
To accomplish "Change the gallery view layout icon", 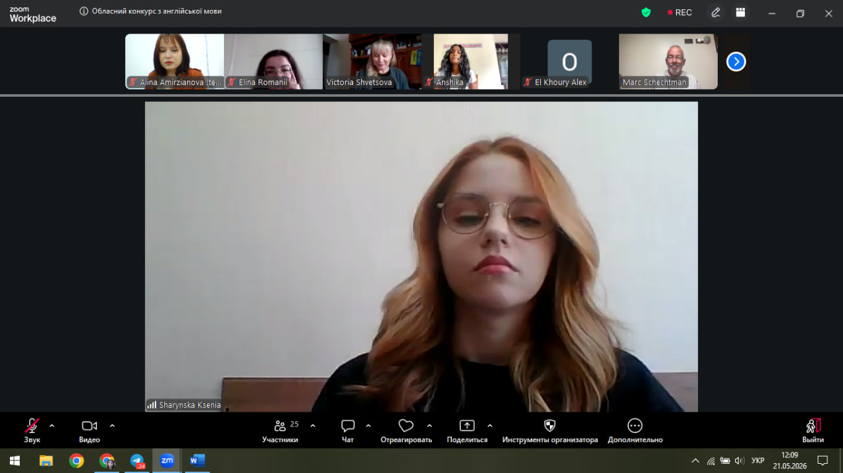I will [740, 12].
